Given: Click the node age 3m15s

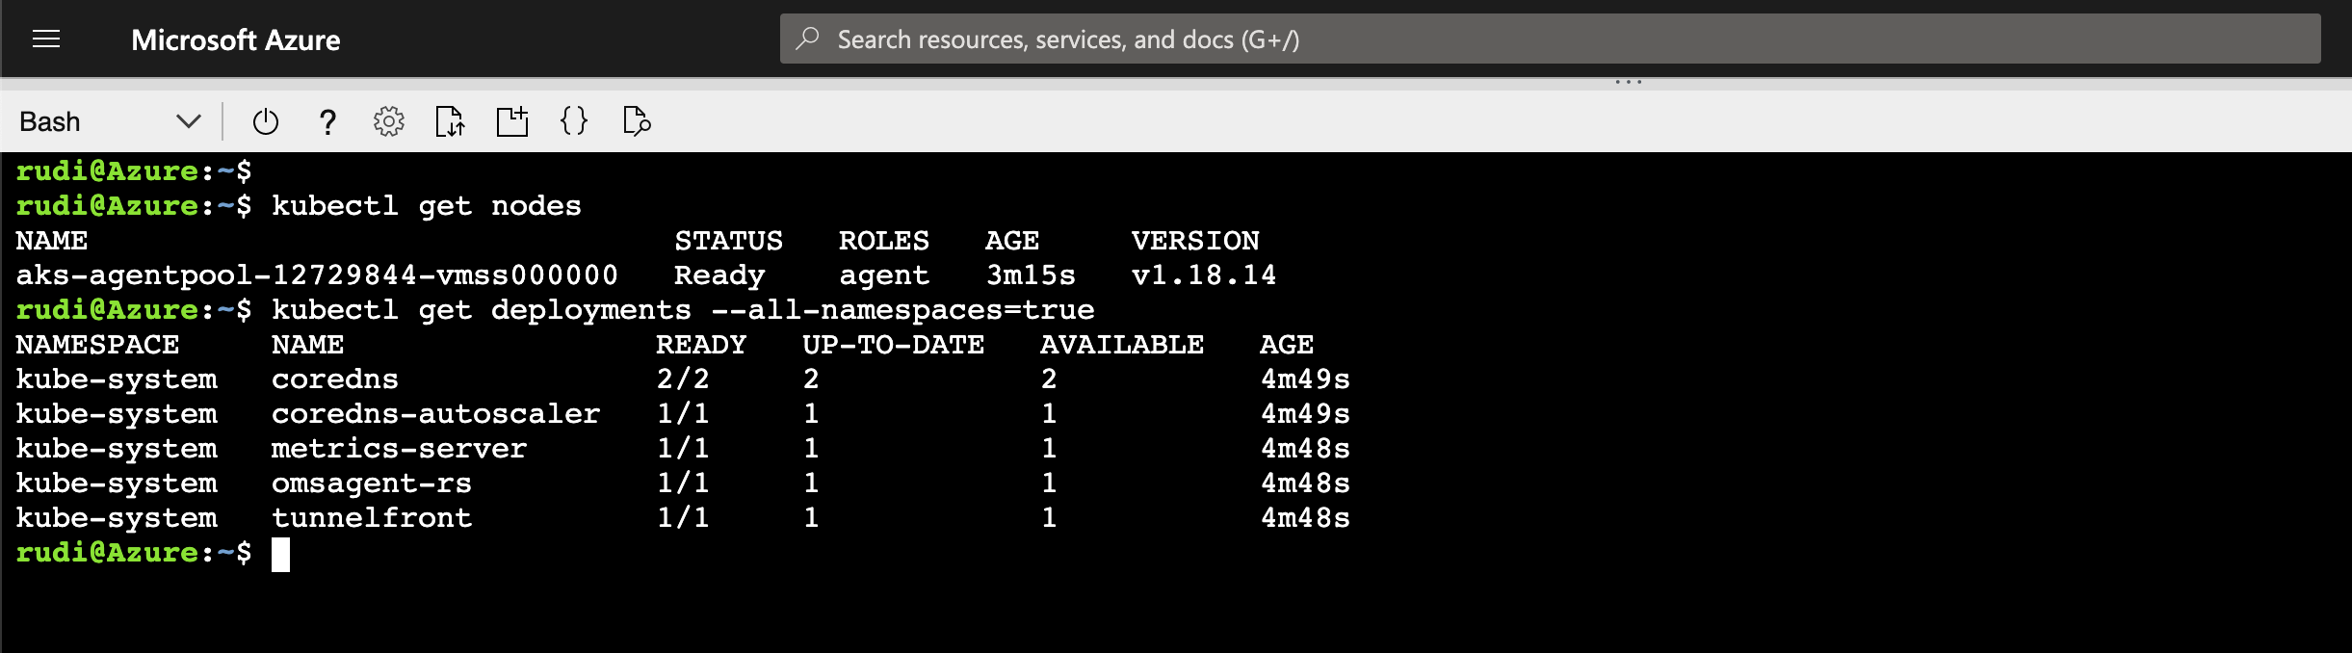Looking at the screenshot, I should pos(1031,275).
